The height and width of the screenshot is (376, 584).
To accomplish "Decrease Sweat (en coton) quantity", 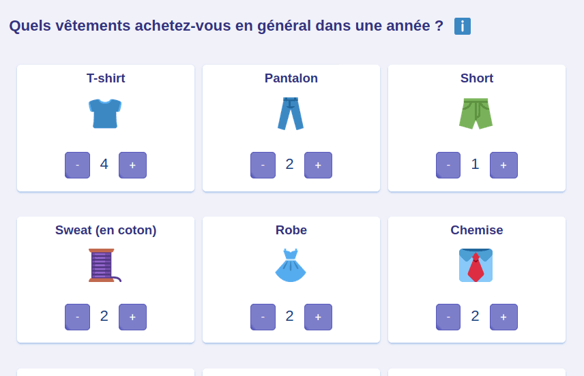I will pos(77,317).
